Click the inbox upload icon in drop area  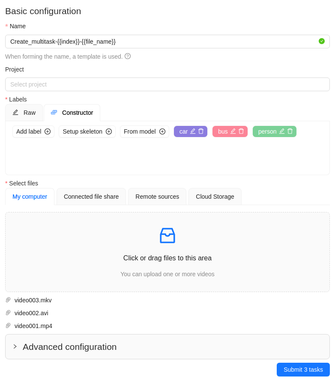167,236
